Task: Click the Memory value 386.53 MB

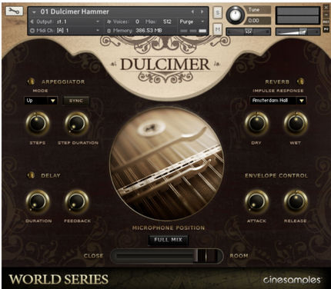Action: 149,31
